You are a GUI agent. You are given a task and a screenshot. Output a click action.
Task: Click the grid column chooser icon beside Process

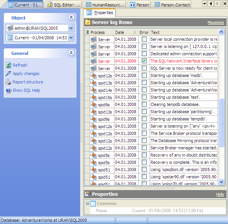tap(87, 32)
